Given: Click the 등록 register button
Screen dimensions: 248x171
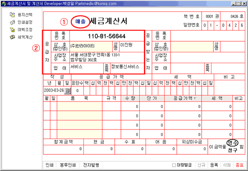Looking at the screenshot, I should click(x=214, y=165).
